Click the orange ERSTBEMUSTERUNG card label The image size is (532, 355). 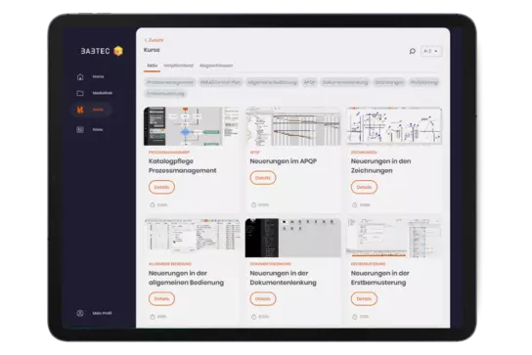coord(368,264)
